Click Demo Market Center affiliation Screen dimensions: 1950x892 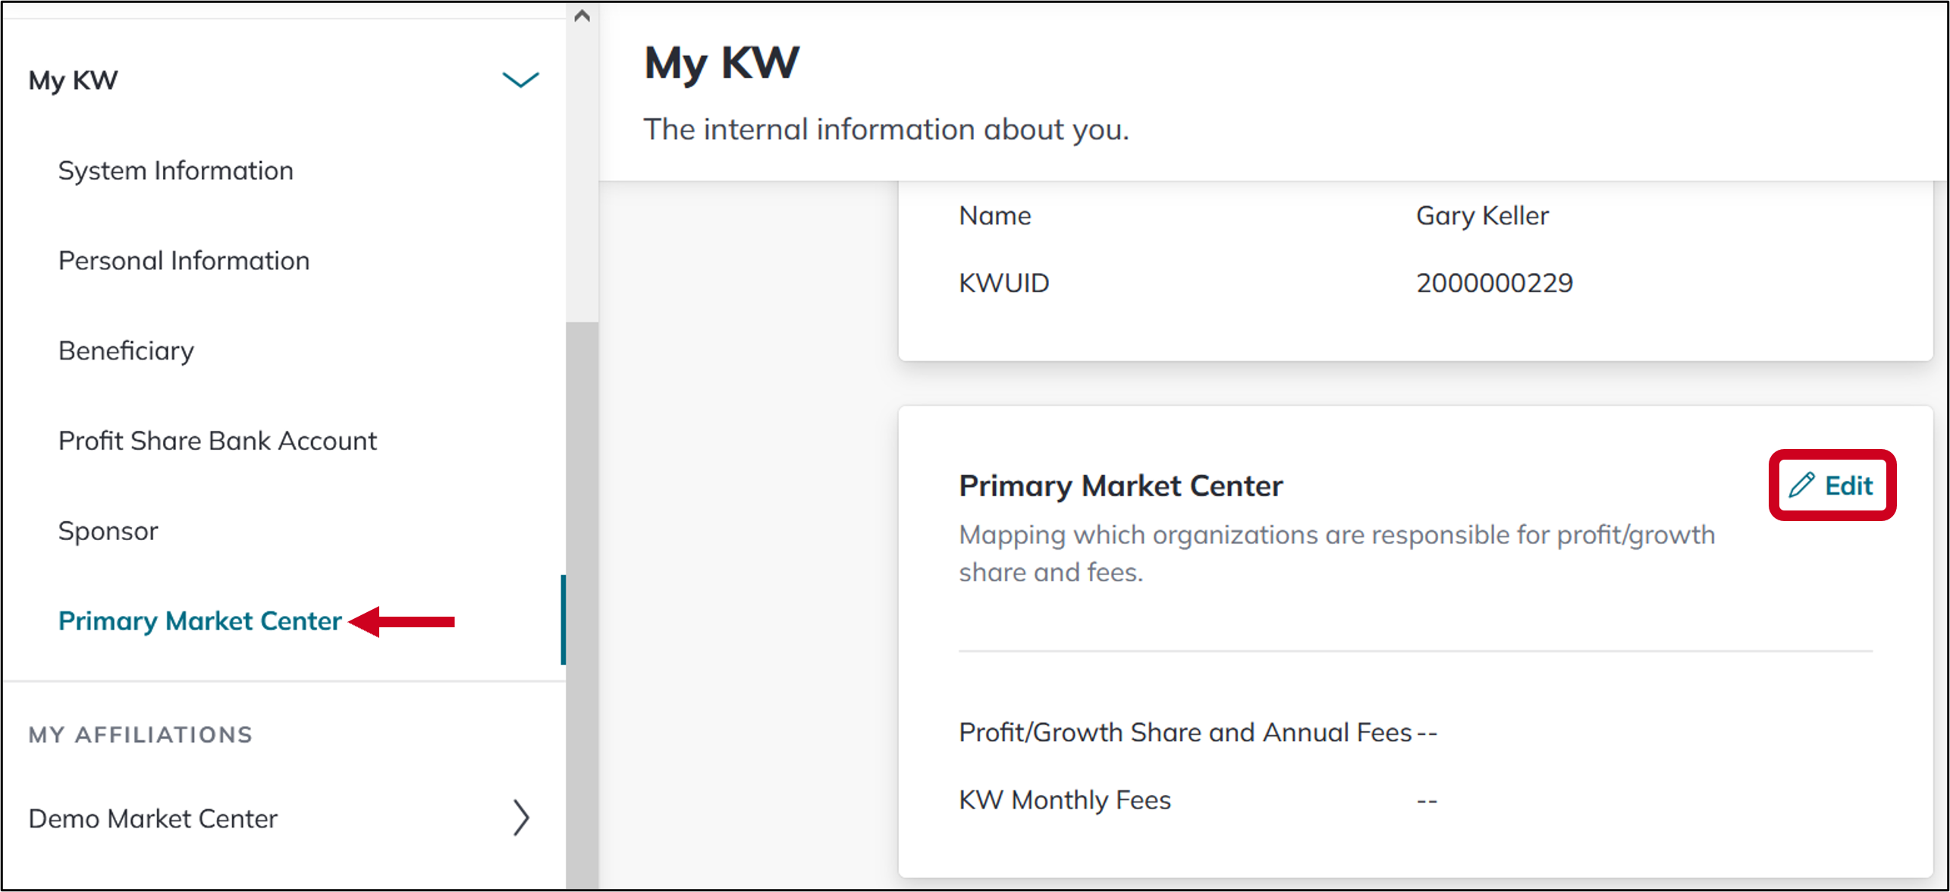[152, 818]
